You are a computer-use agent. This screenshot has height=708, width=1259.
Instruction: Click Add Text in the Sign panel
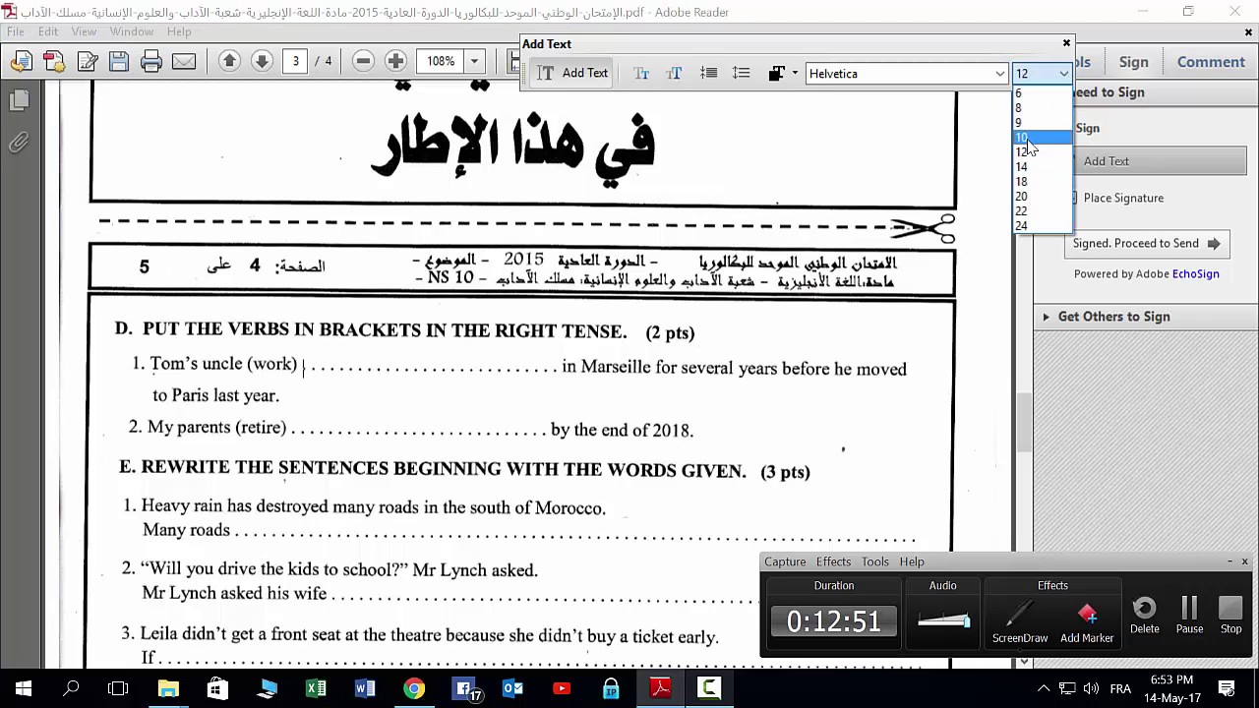1159,161
